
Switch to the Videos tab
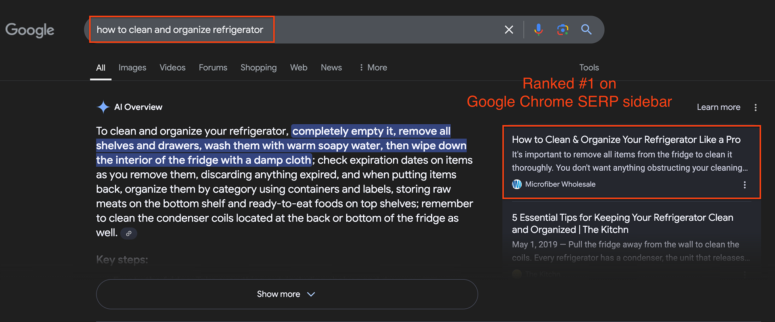point(172,68)
